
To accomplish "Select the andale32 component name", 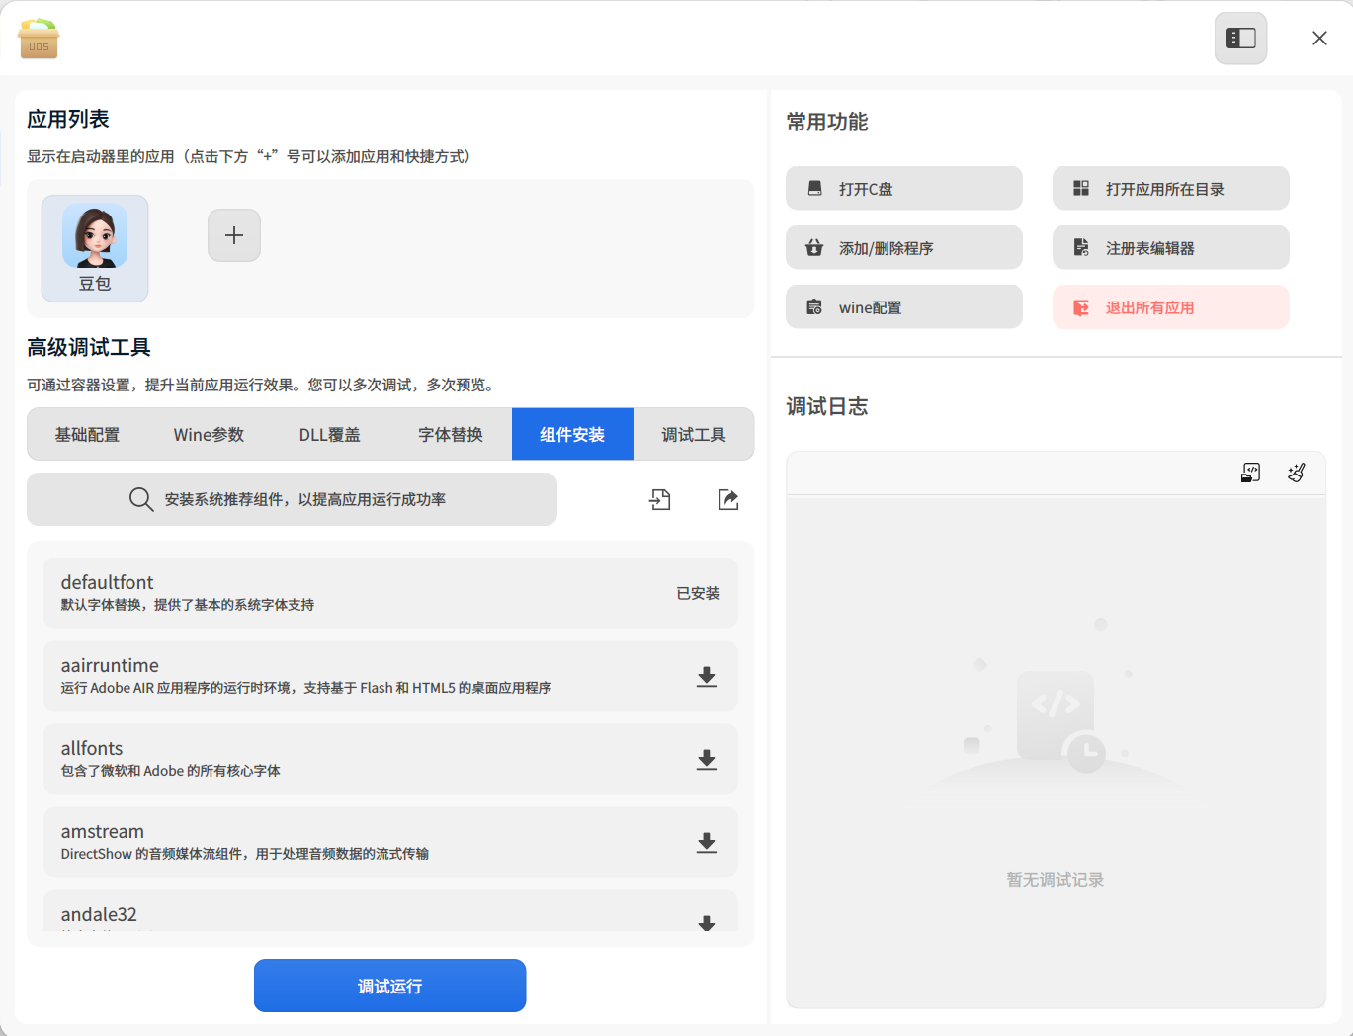I will pos(99,914).
